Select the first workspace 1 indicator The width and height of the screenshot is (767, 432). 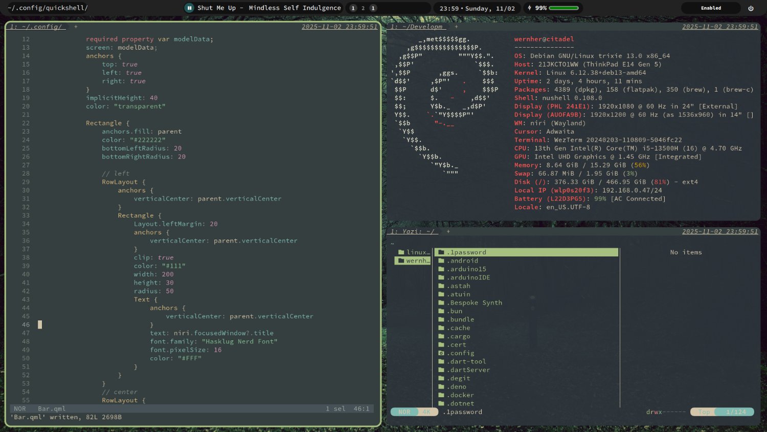(x=353, y=8)
